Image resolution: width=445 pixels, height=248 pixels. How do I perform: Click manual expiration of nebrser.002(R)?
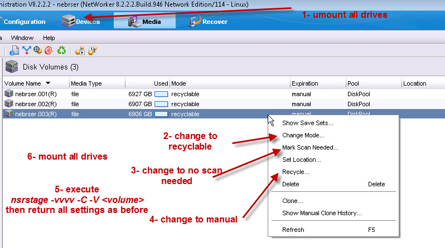click(x=301, y=104)
